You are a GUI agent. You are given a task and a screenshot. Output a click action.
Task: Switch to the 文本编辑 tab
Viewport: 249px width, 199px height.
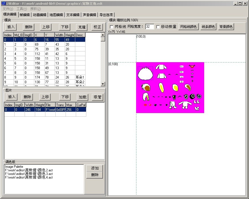click(73, 15)
